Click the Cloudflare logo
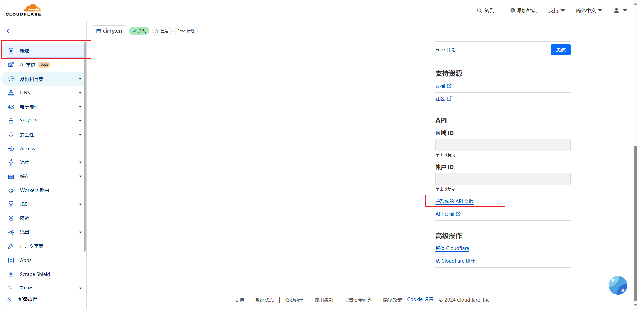This screenshot has height=309, width=638. [x=23, y=10]
